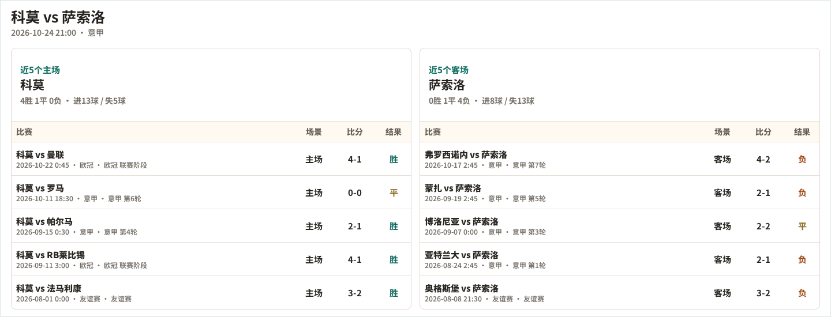
Task: Click the date line 2026-09-07 0:00 意甲 第3轮
Action: pyautogui.click(x=485, y=232)
